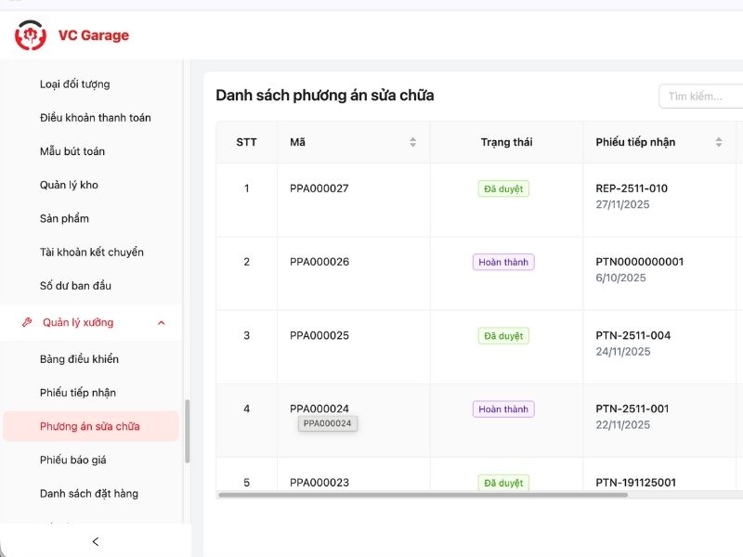Open repair plan PPA000027
This screenshot has height=557, width=743.
[319, 188]
